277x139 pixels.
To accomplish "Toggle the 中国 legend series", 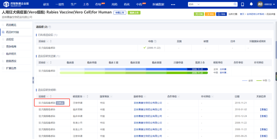I will (262, 81).
